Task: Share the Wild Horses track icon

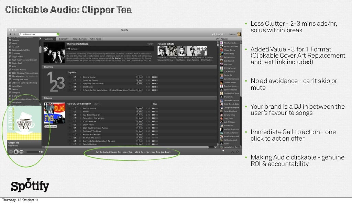Action: 75,87
